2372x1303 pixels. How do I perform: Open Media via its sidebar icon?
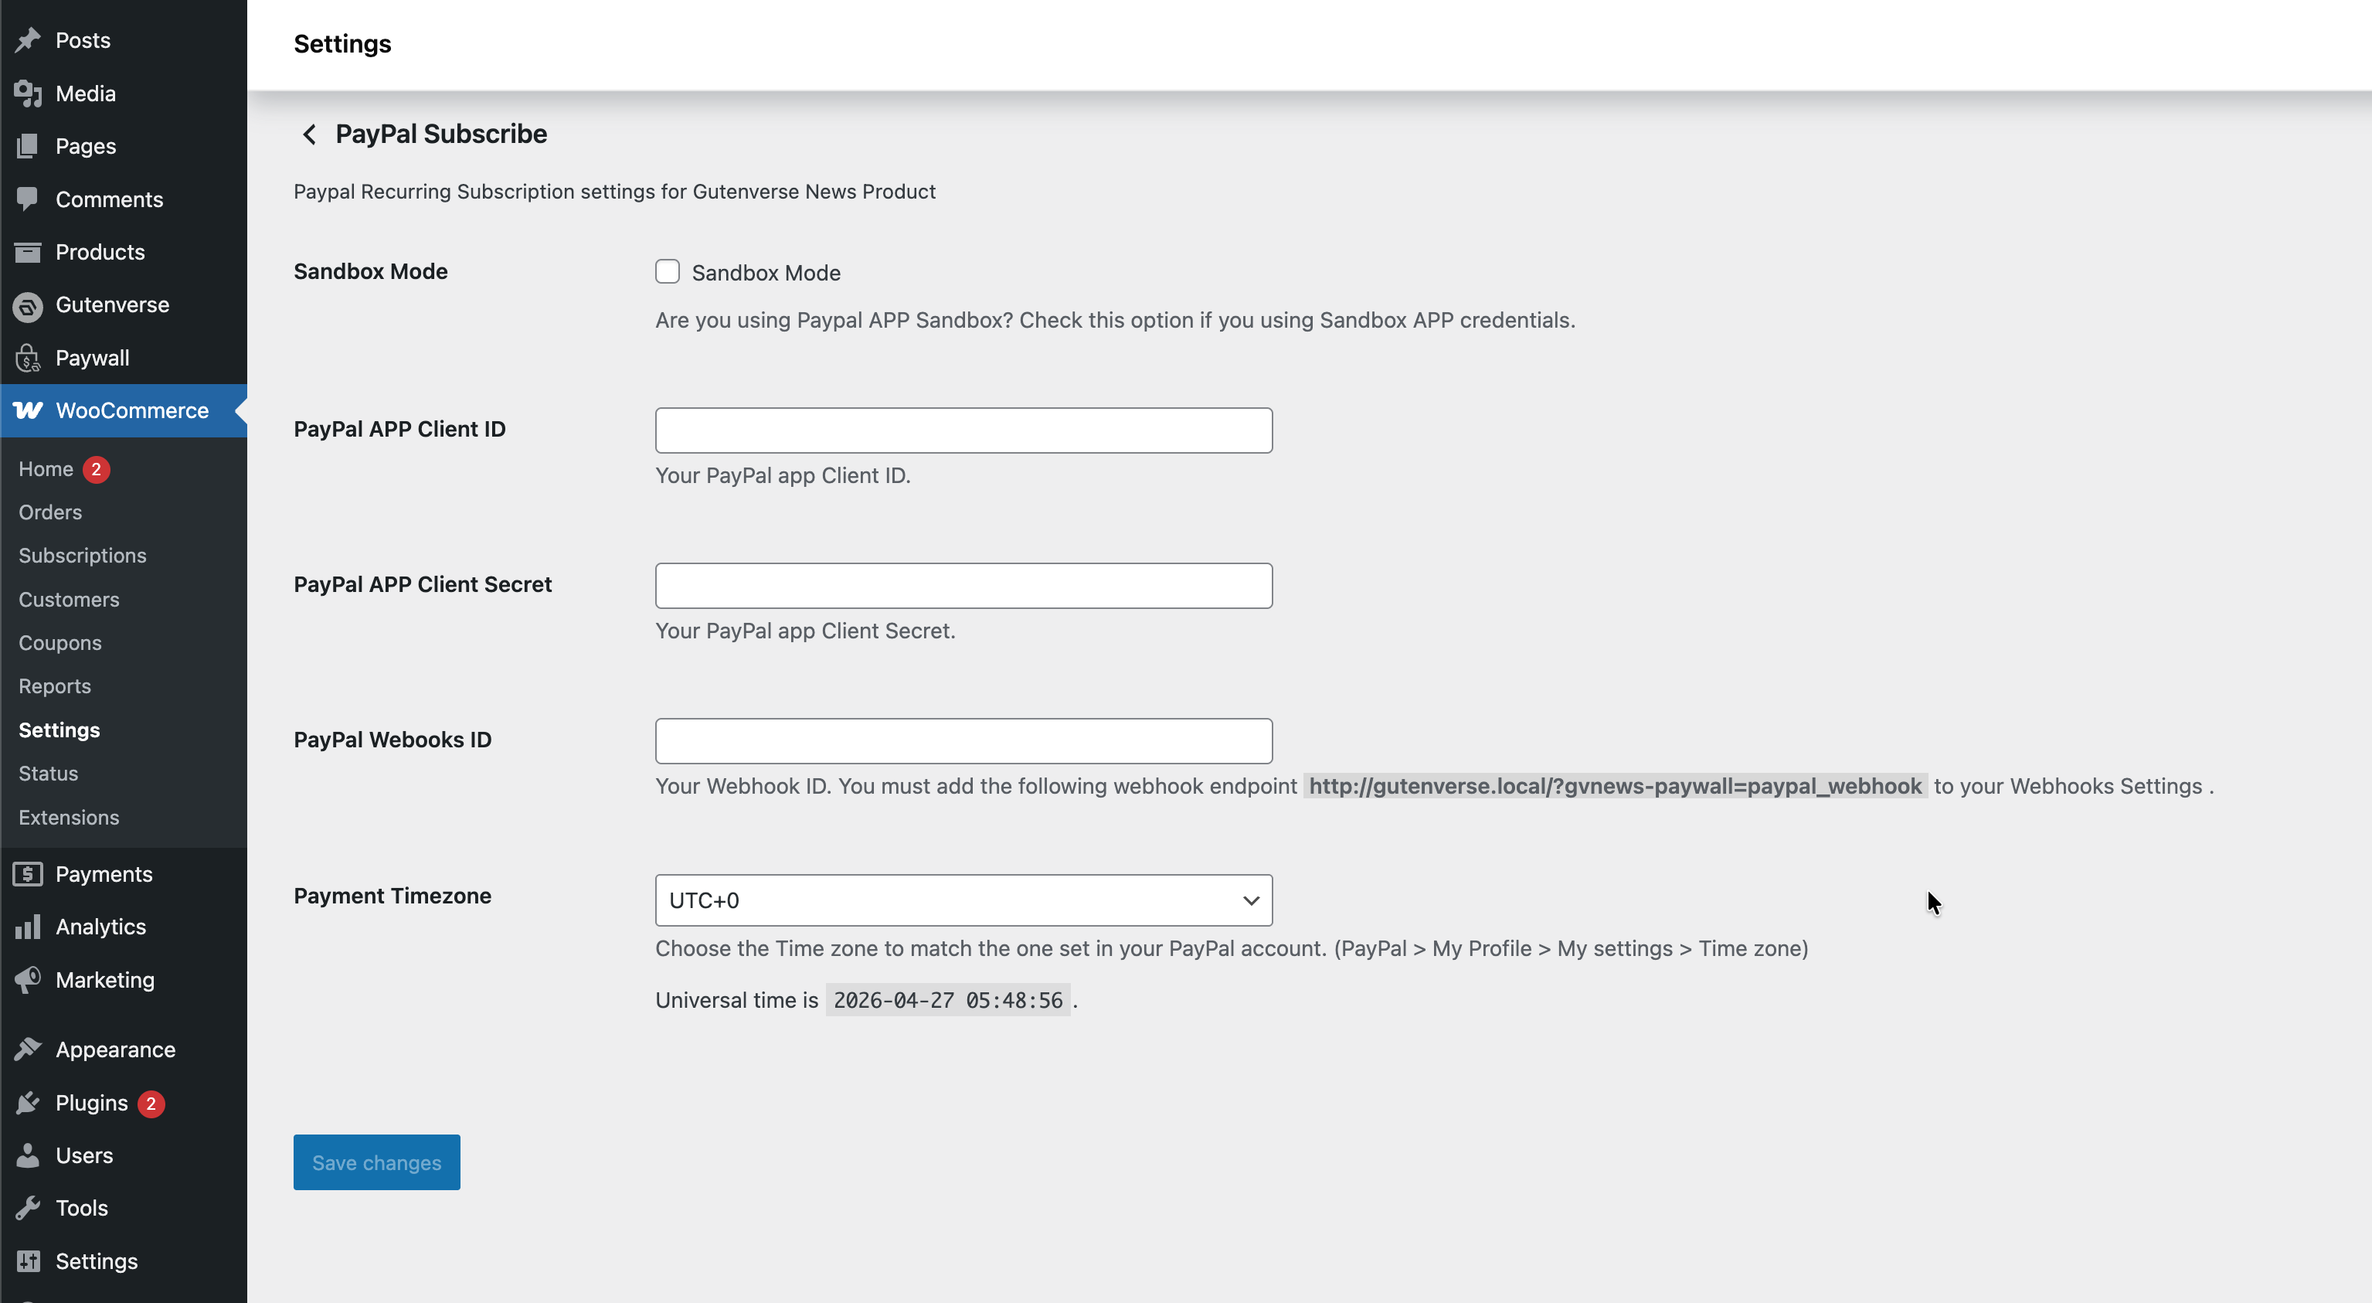click(28, 93)
